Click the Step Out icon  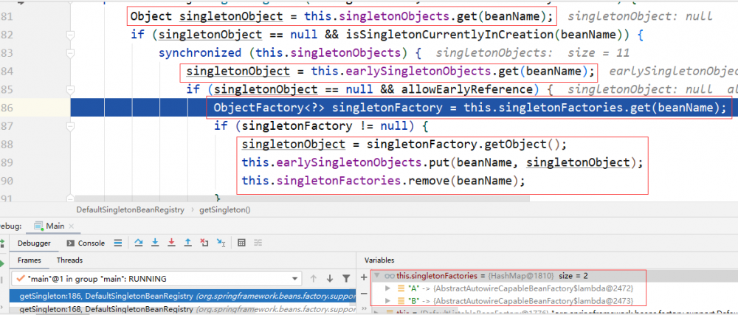(x=187, y=243)
